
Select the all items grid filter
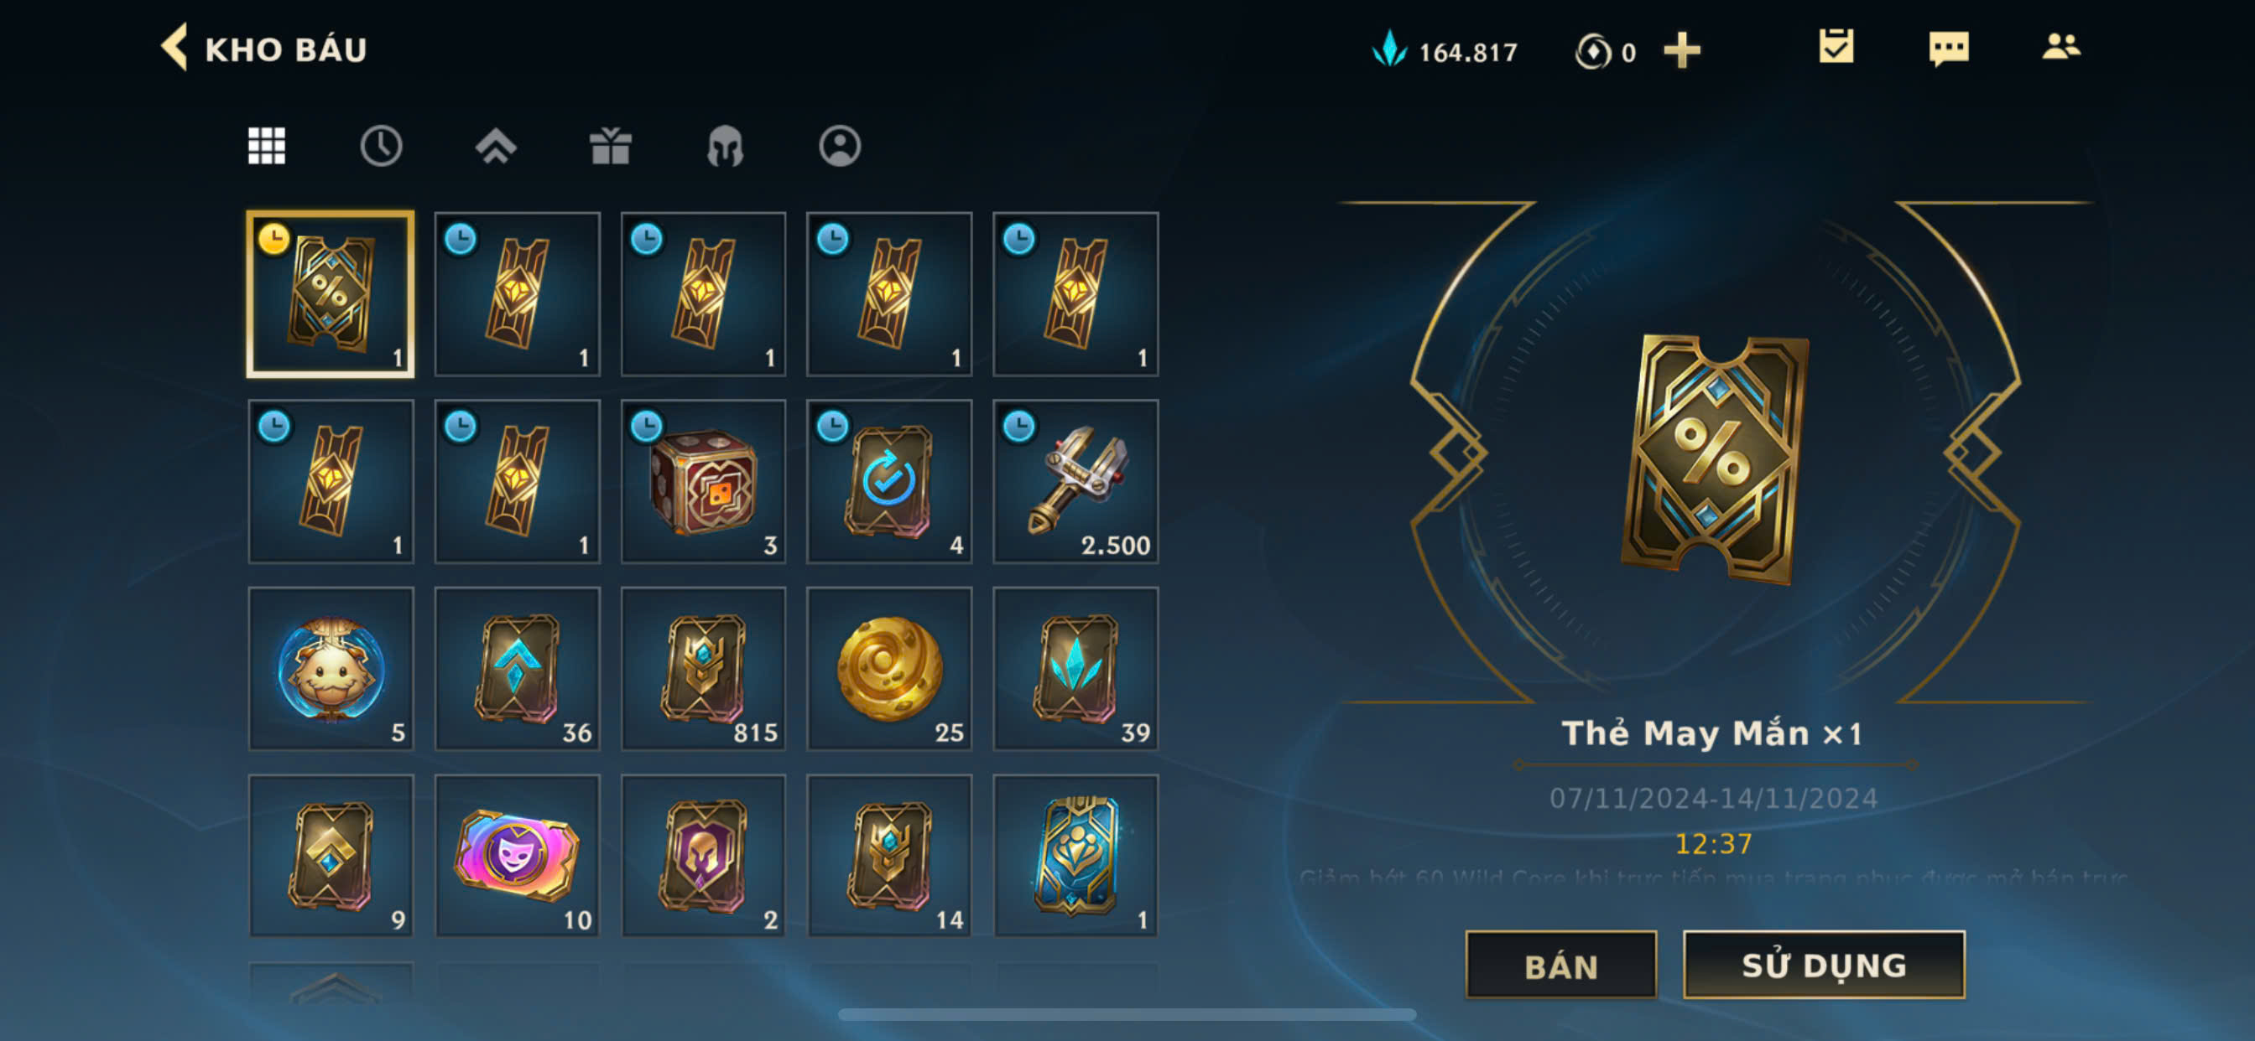click(x=266, y=146)
